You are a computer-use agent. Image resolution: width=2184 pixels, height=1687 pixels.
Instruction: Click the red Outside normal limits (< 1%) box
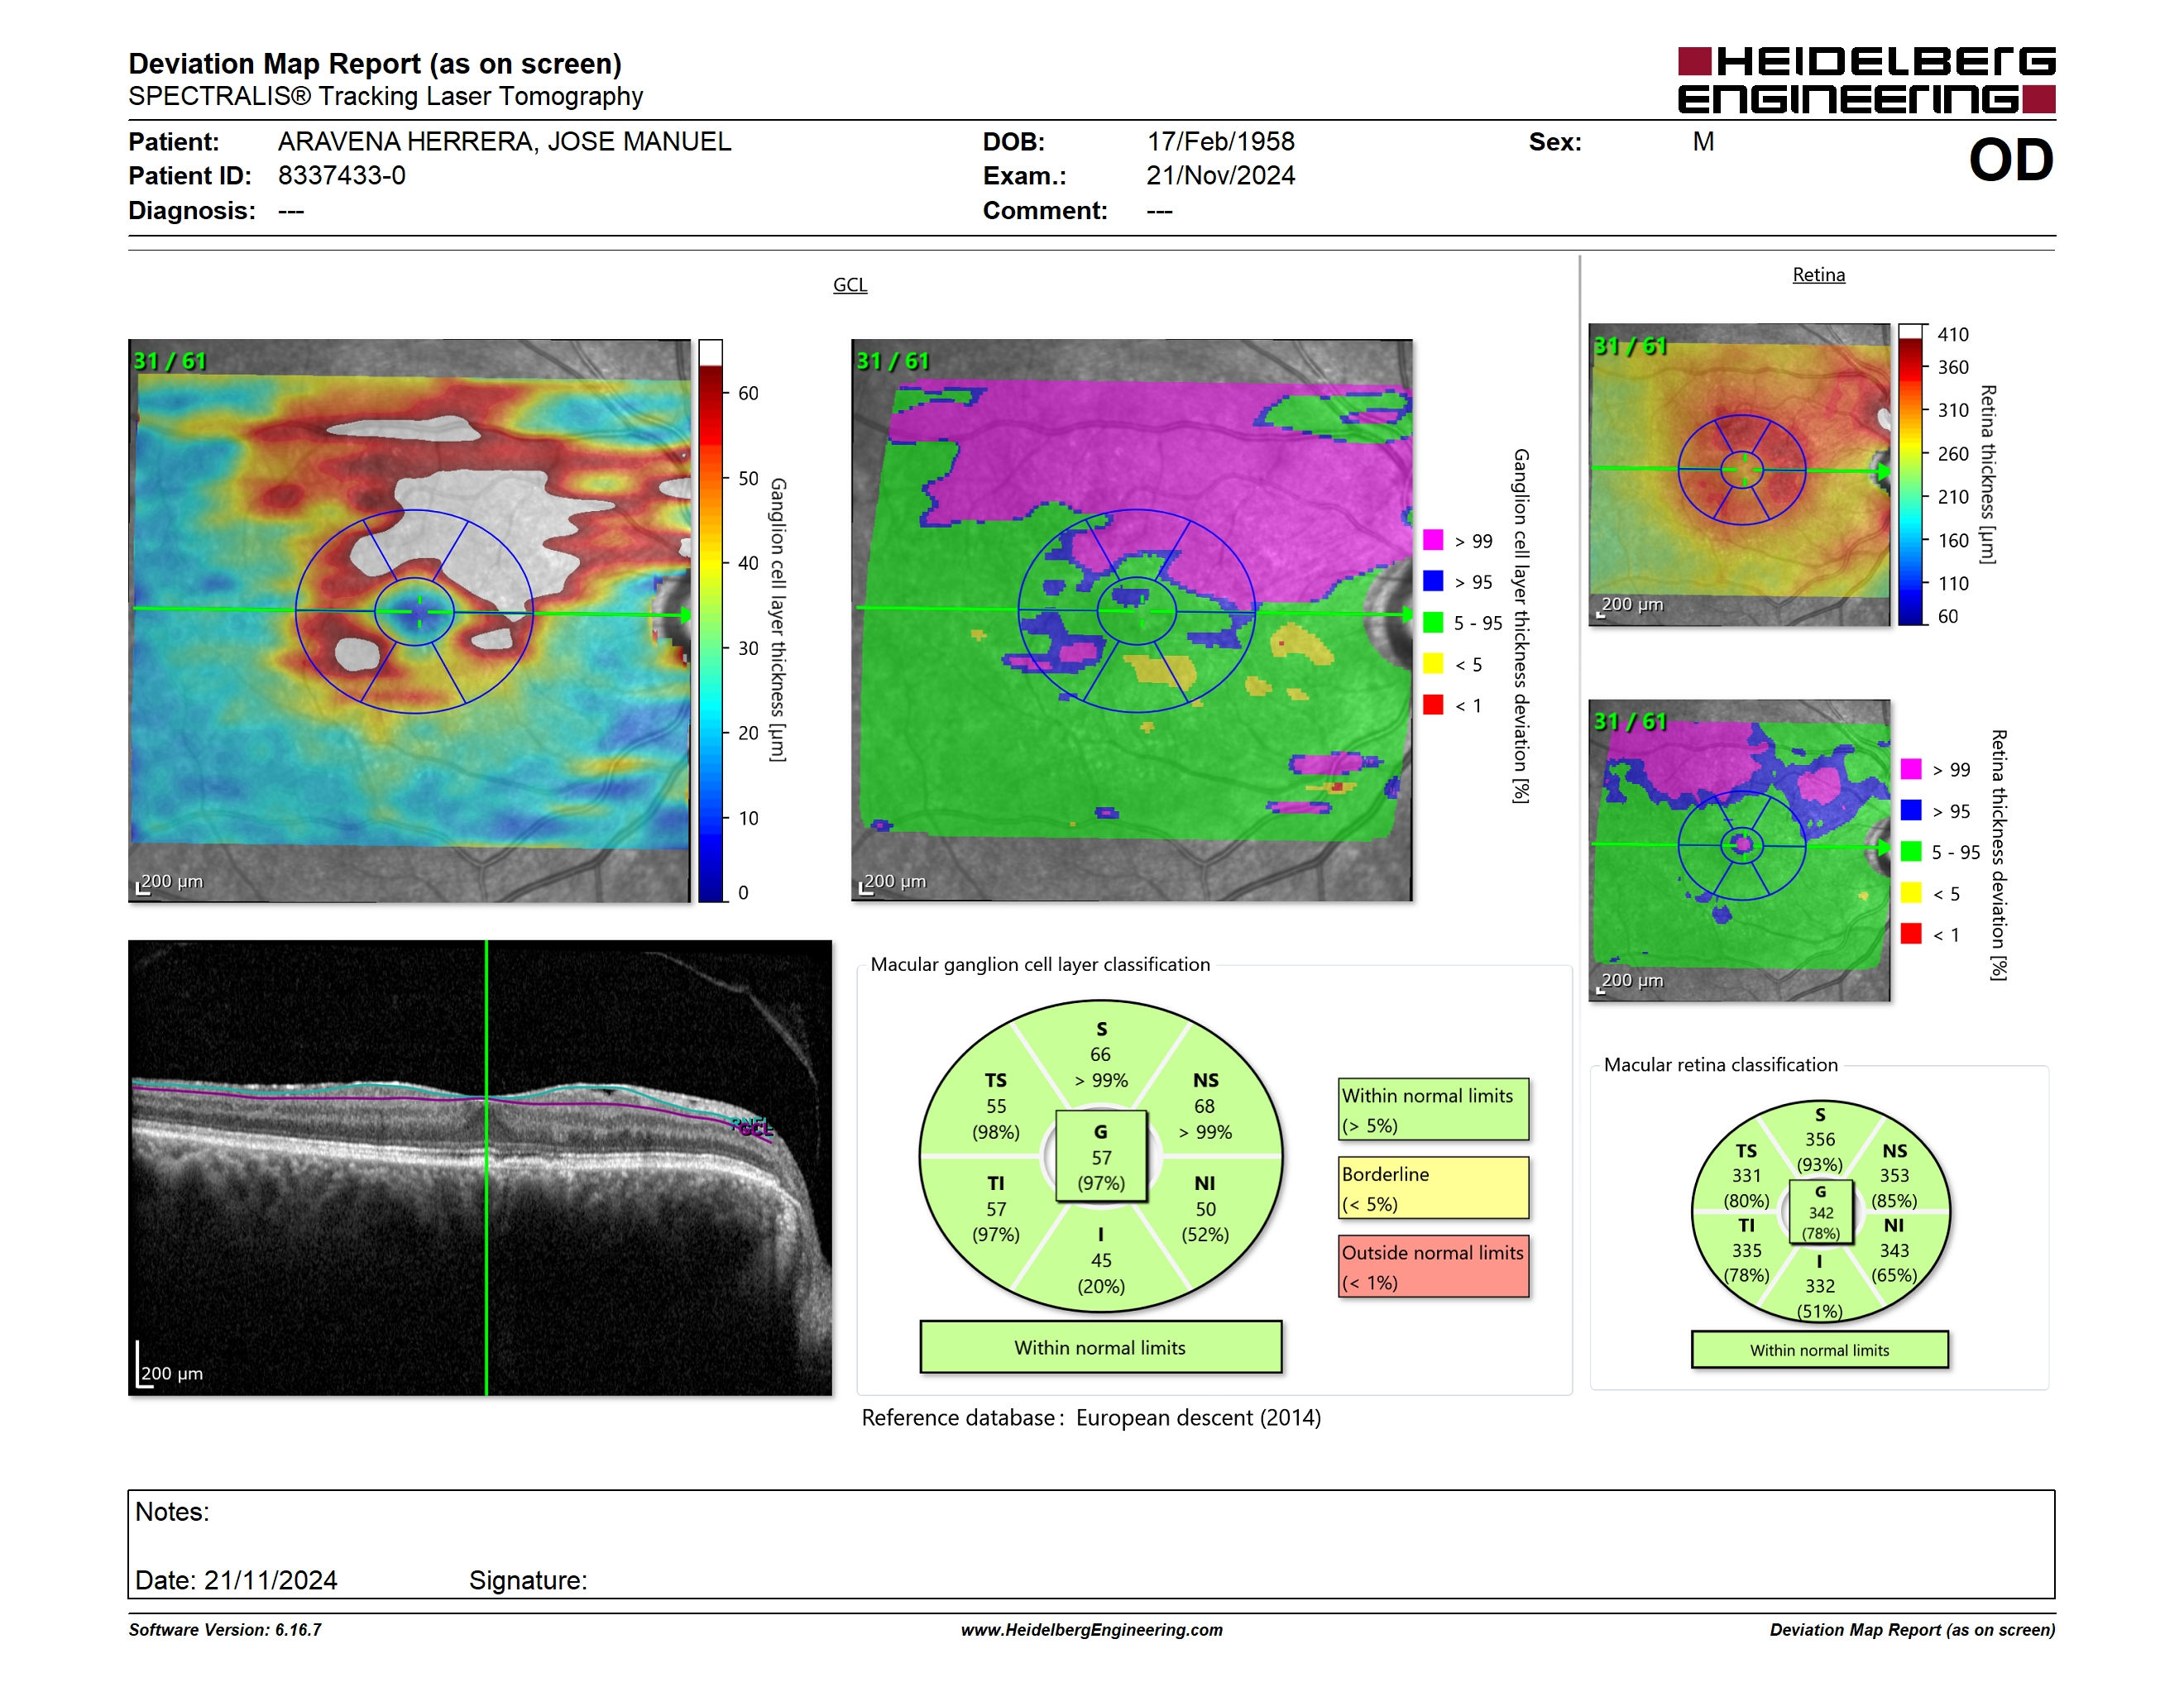point(1433,1266)
